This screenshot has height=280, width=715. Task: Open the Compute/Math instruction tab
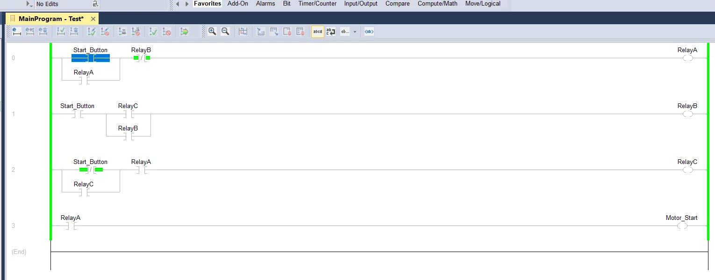point(437,4)
